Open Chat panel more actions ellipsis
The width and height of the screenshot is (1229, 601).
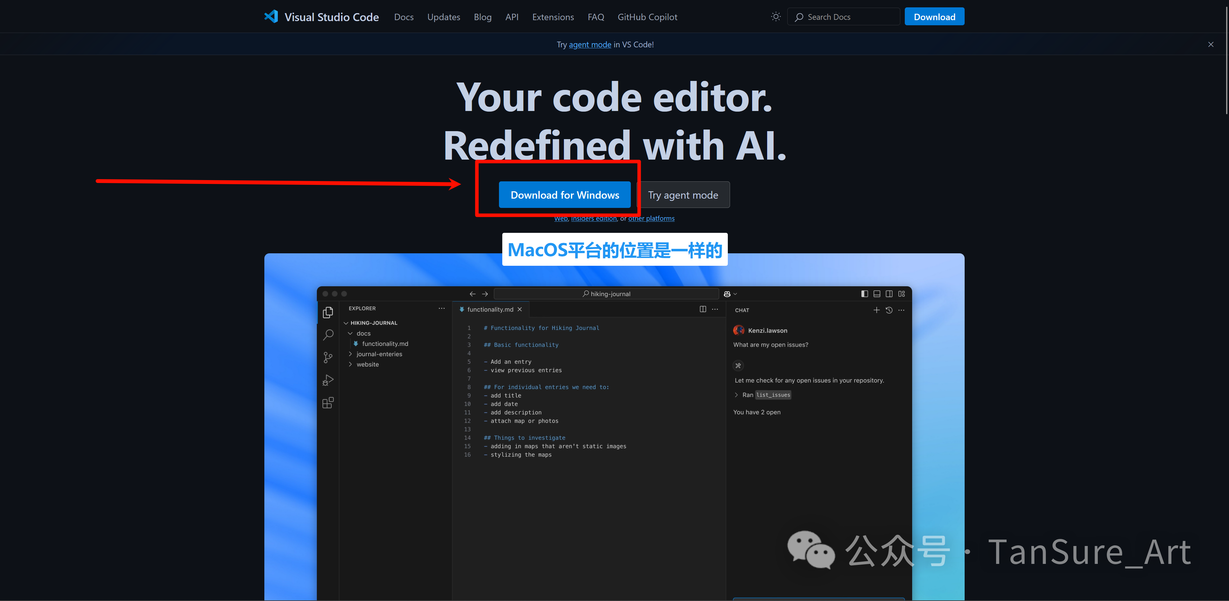901,310
